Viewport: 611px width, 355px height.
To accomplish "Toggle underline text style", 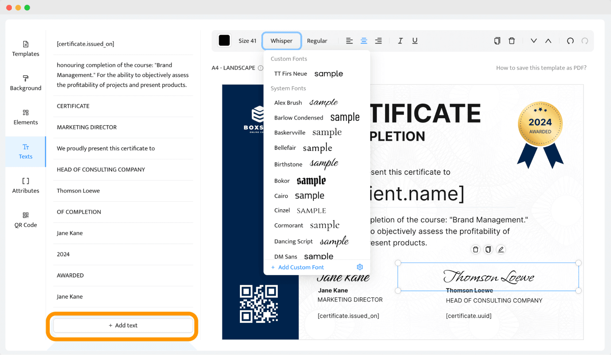I will (415, 41).
